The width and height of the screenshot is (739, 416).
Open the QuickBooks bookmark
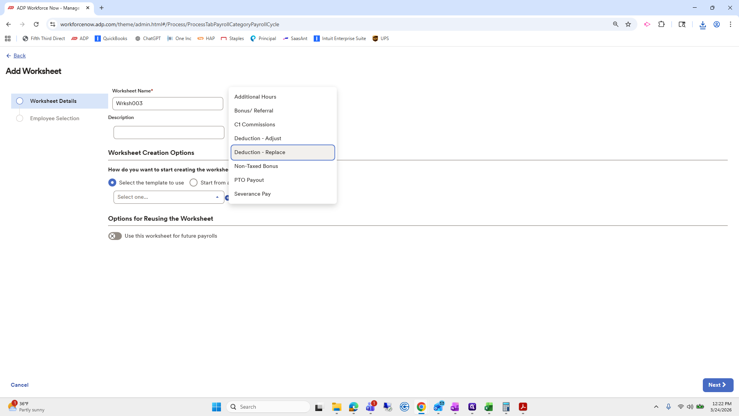(111, 39)
